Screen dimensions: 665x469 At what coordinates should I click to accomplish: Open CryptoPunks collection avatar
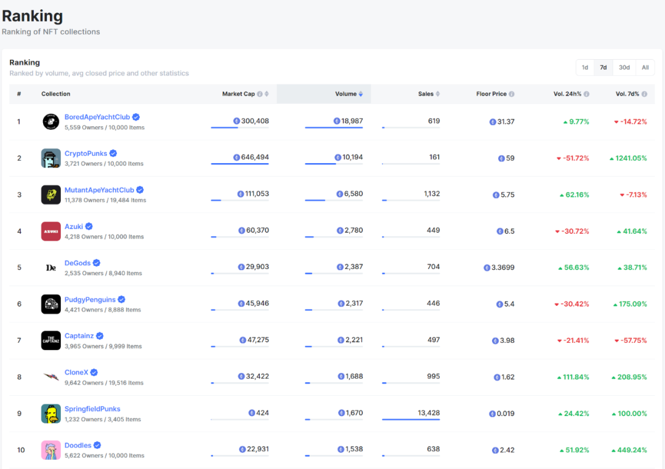[x=51, y=158]
